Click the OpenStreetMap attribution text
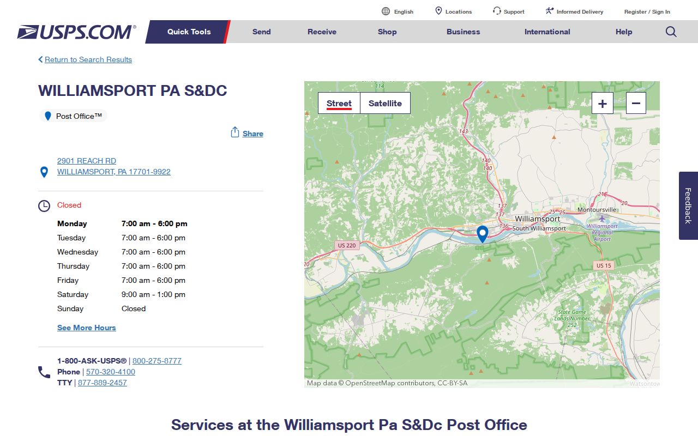Image resolution: width=698 pixels, height=436 pixels. pyautogui.click(x=387, y=383)
